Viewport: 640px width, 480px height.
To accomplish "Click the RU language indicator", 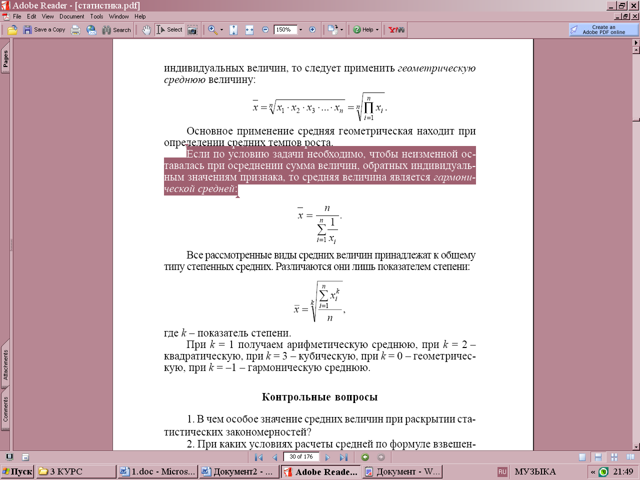I will click(x=502, y=471).
